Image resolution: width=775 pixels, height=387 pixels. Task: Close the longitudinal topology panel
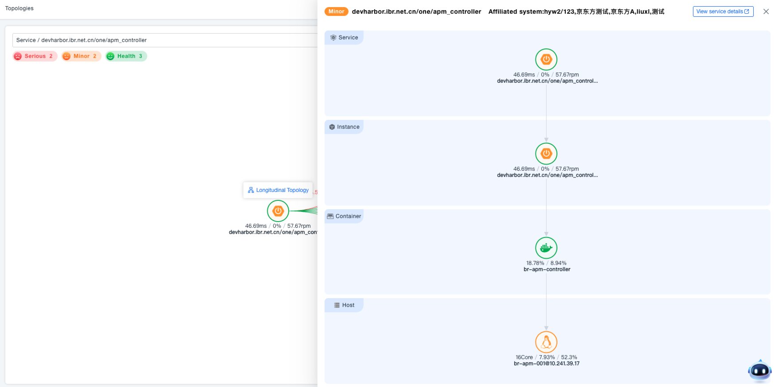[766, 11]
